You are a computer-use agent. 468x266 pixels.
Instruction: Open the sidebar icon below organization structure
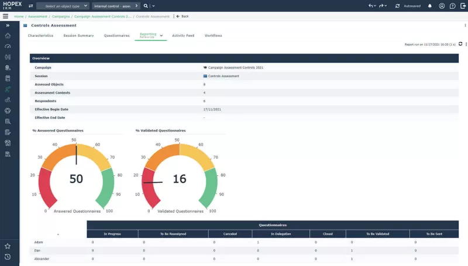(8, 68)
